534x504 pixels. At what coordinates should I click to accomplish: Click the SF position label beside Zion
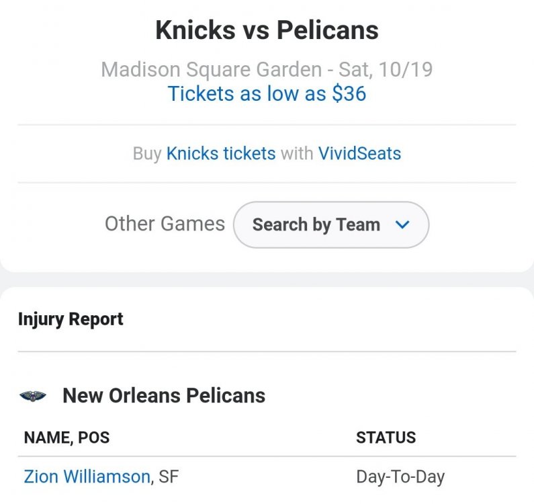click(169, 477)
